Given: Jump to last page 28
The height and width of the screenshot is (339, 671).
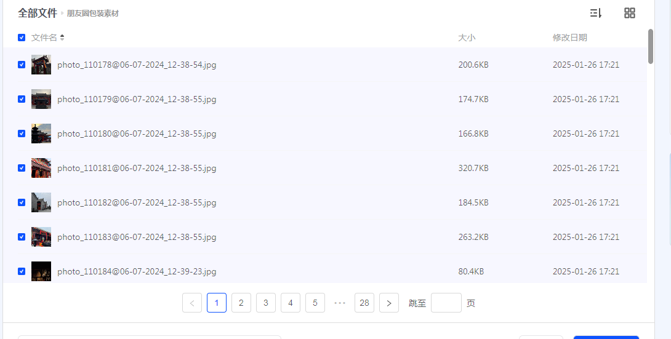Looking at the screenshot, I should coord(364,303).
